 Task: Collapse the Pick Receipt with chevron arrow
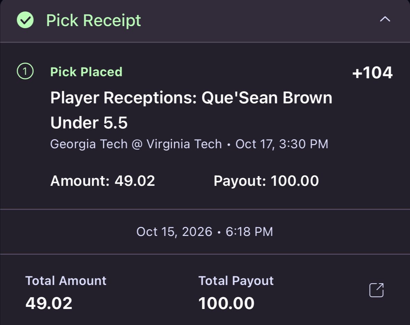click(x=385, y=19)
